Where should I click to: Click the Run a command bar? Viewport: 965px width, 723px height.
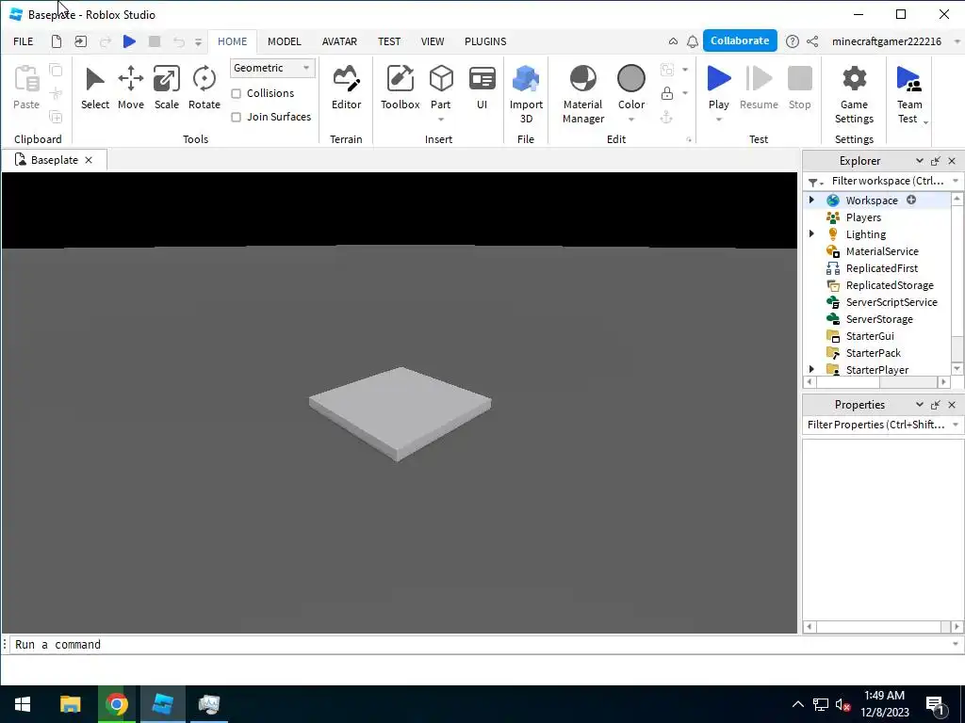[x=480, y=644]
